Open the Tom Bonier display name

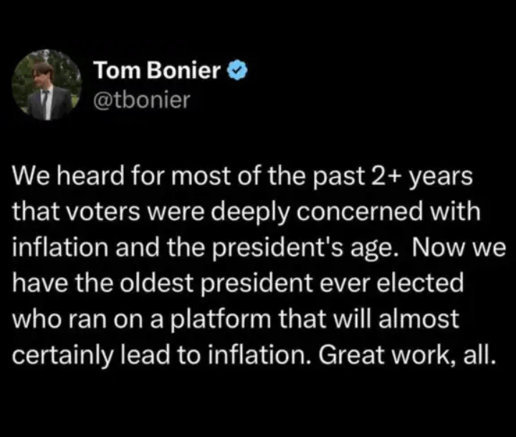pos(157,70)
